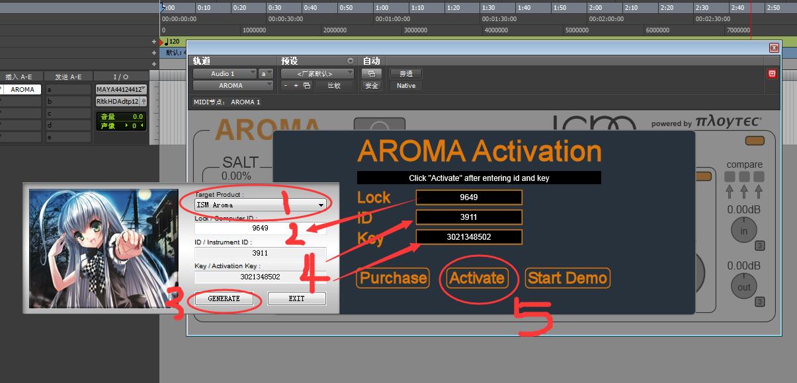
Task: Open the automation enable window icon
Action: click(x=372, y=73)
